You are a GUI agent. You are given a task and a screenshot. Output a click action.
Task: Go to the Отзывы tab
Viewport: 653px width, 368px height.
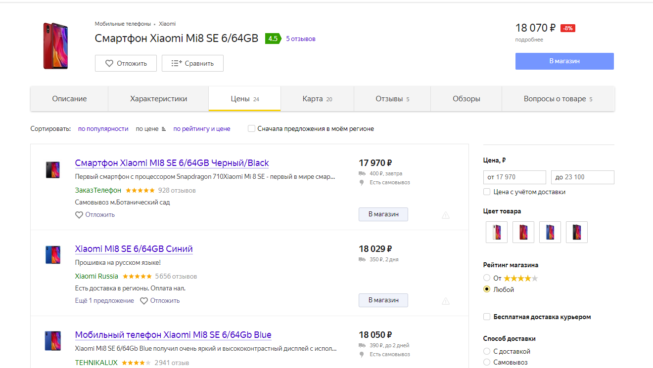[x=392, y=99]
